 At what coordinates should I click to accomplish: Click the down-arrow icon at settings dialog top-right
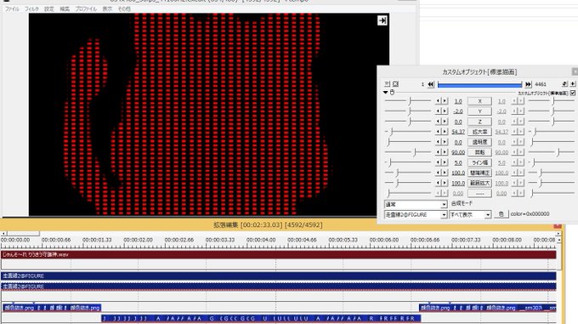(573, 84)
